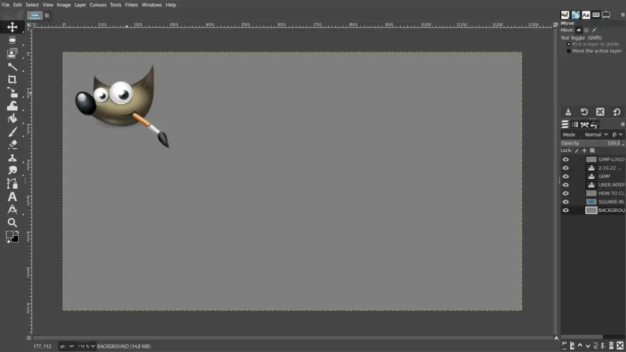Set Move mode to path
Screen dimensions: 626x352
coord(594,30)
